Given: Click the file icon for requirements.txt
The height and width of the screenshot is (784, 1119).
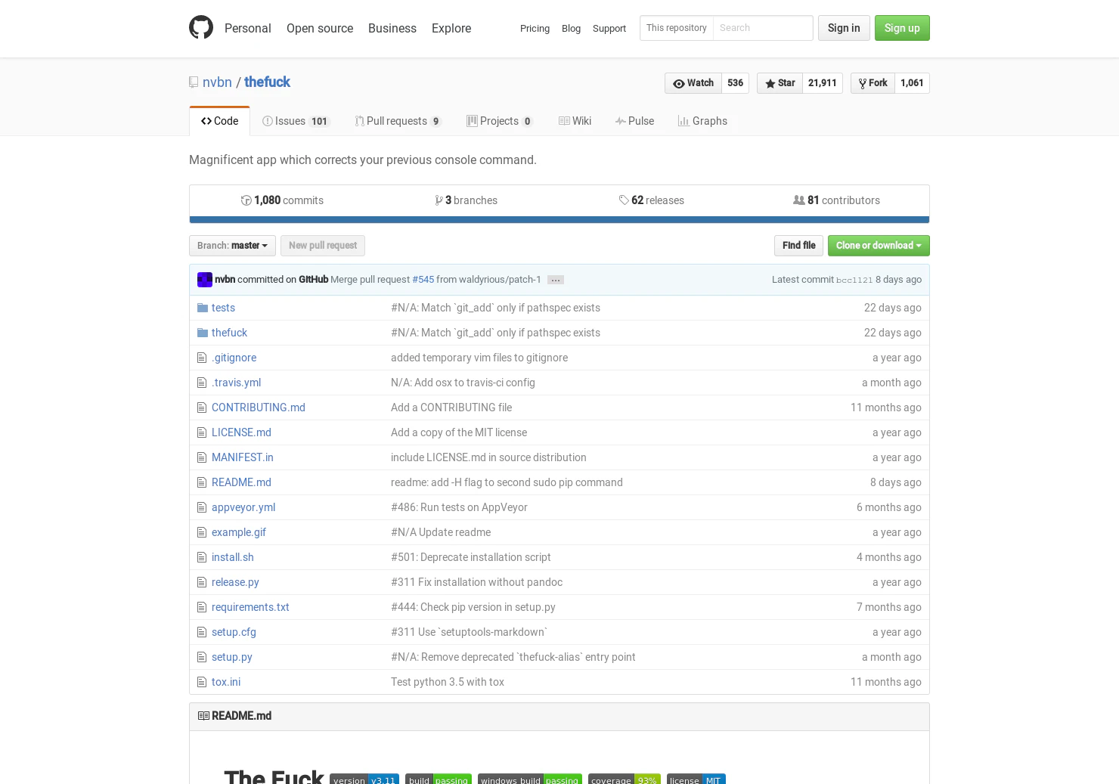Looking at the screenshot, I should (202, 607).
